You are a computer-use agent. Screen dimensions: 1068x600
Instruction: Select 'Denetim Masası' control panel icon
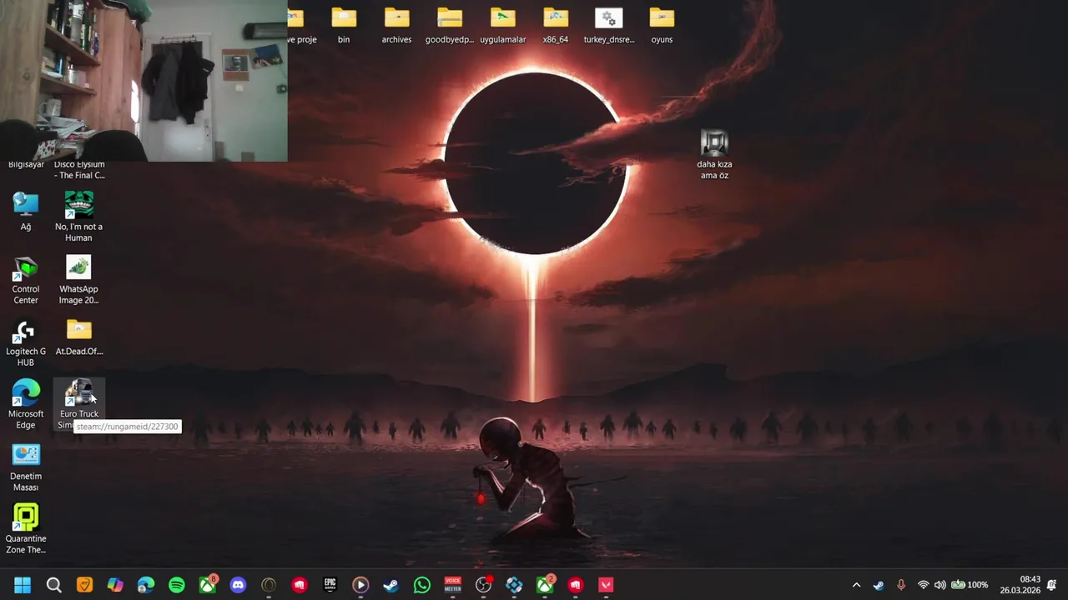[x=26, y=467]
